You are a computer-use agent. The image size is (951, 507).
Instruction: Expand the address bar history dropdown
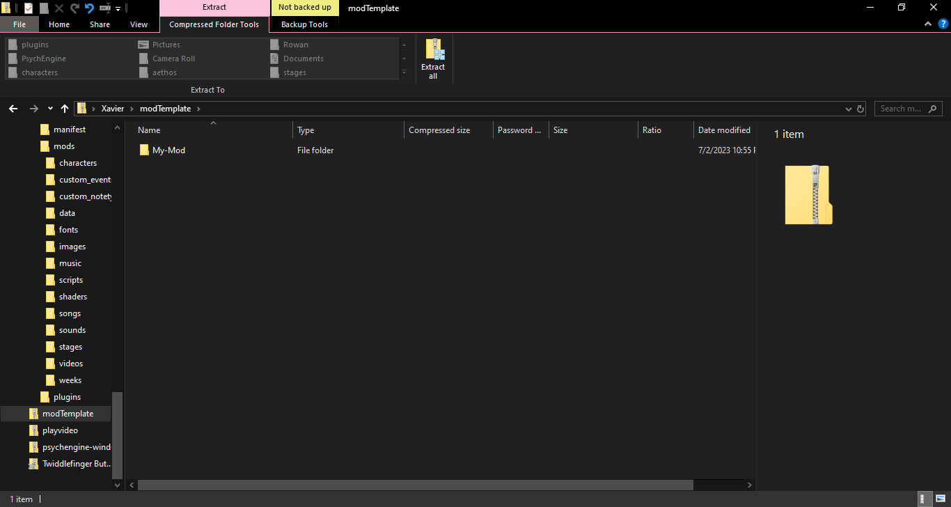848,109
